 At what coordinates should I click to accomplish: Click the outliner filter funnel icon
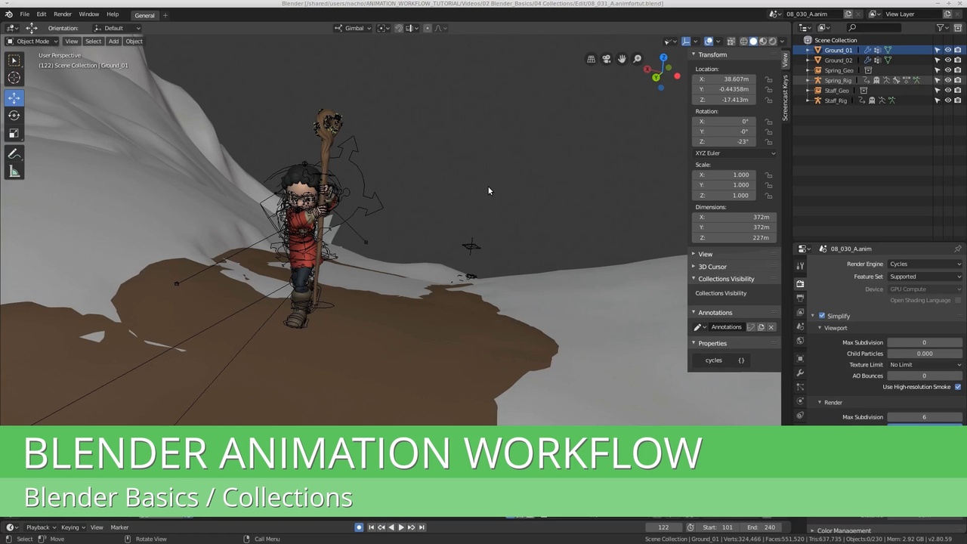pos(941,28)
